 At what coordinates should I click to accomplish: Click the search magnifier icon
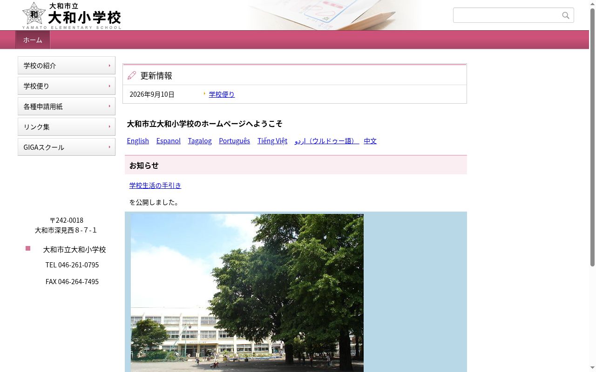[565, 15]
